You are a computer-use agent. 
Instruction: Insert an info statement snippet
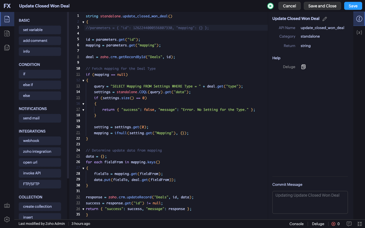point(40,52)
